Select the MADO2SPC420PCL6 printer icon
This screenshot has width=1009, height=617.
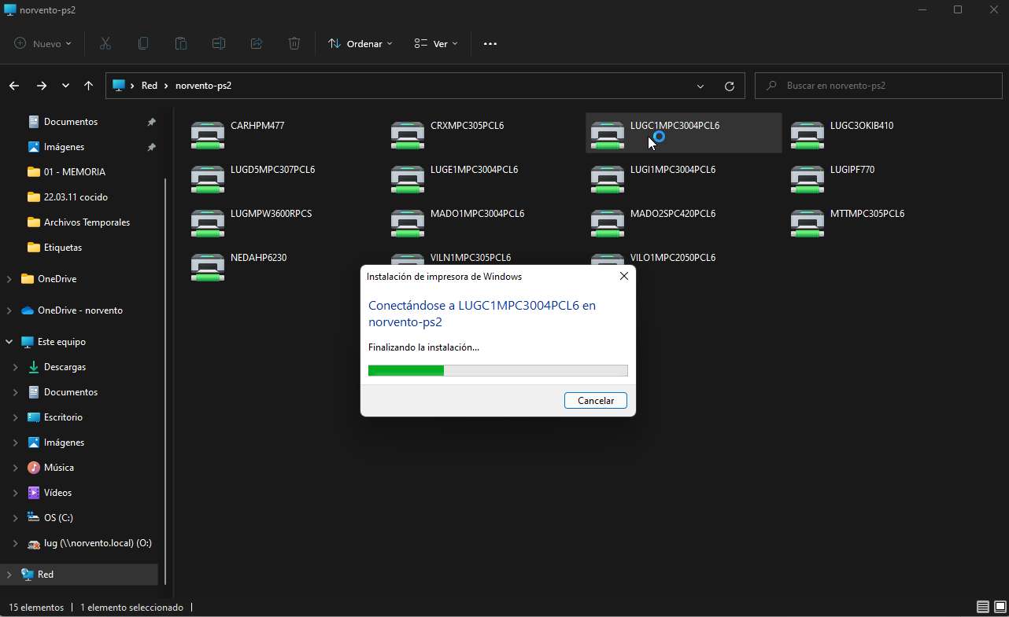608,222
